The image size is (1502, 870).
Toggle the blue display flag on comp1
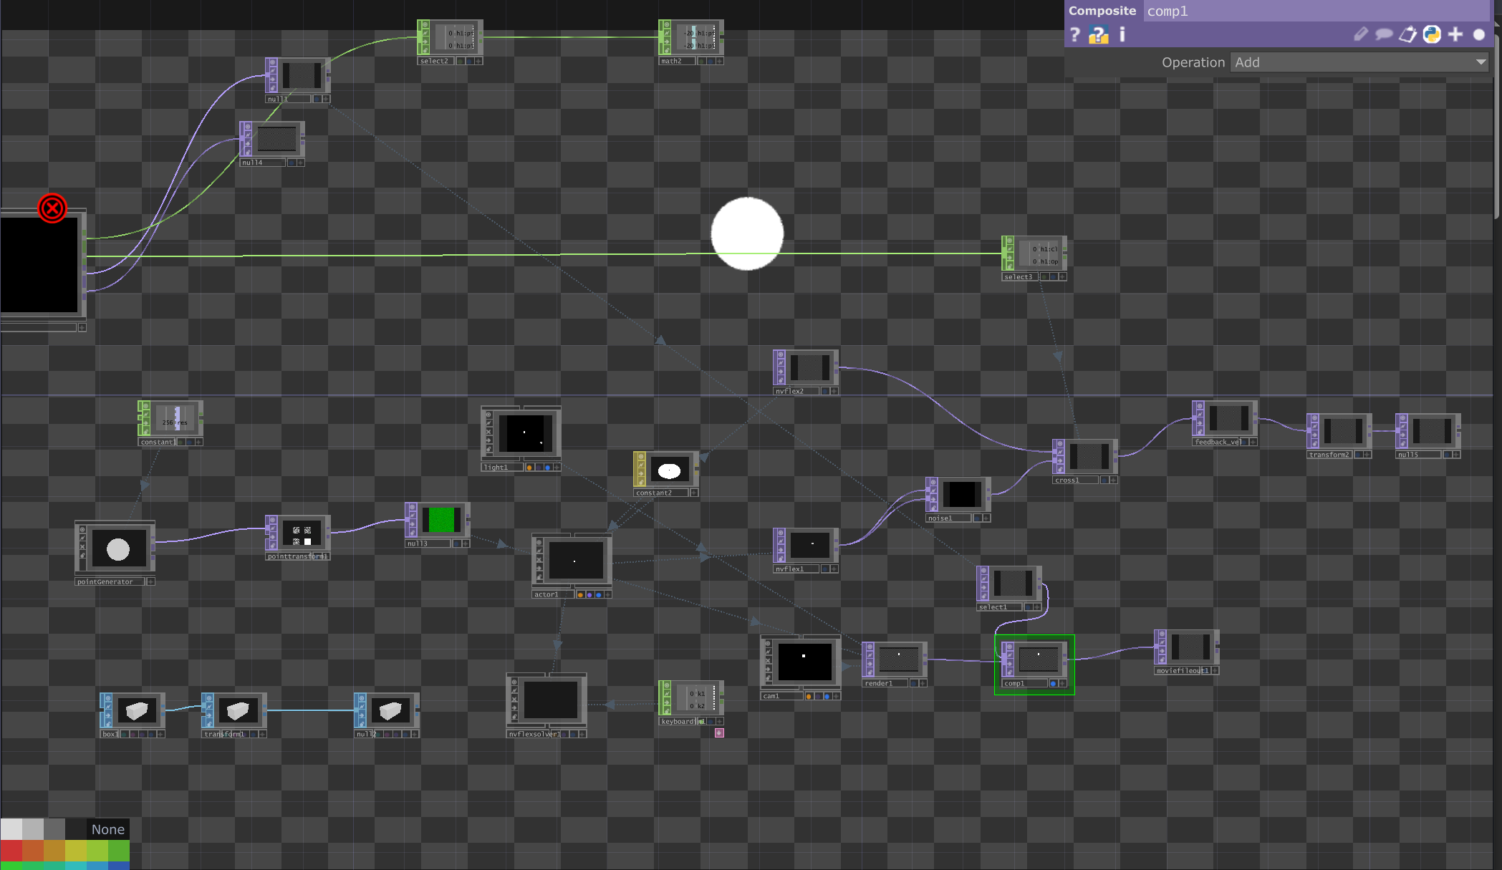click(x=1053, y=684)
